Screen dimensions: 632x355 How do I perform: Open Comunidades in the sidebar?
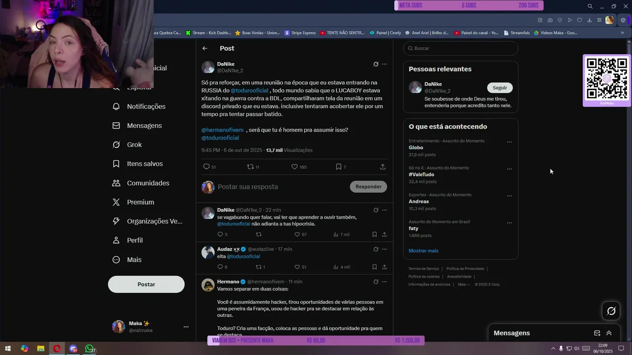(141, 183)
